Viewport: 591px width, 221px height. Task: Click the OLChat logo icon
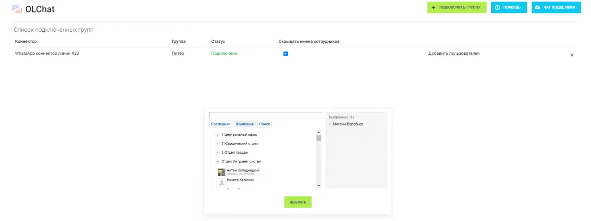coord(17,9)
